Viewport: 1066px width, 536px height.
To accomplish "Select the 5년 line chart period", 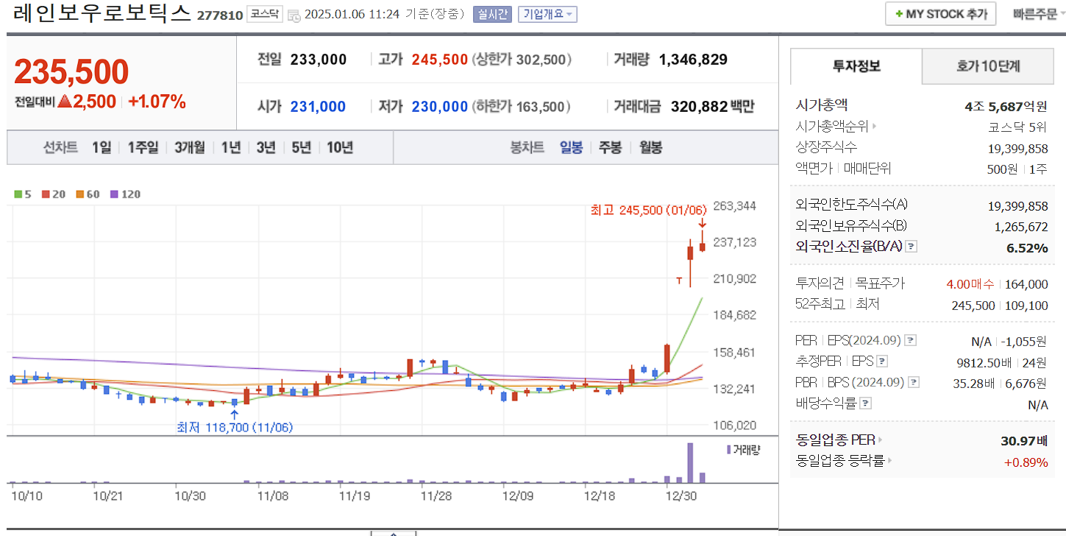I will [x=301, y=148].
